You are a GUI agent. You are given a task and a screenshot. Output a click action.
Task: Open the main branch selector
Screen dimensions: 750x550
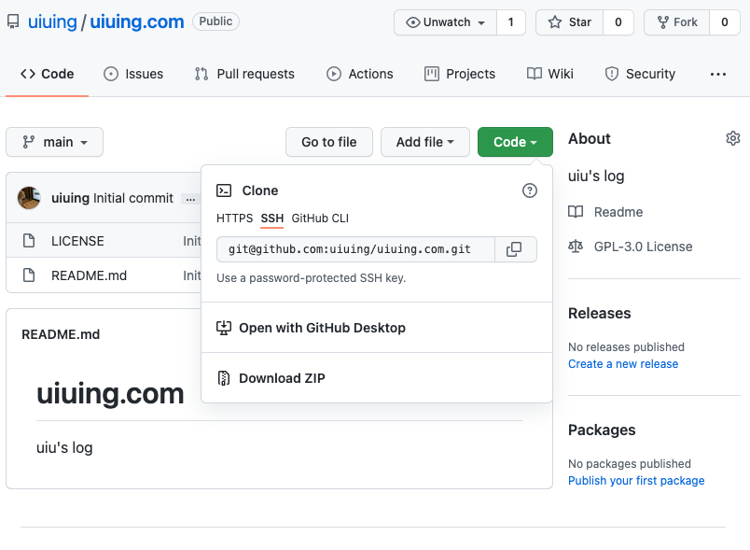click(x=54, y=142)
